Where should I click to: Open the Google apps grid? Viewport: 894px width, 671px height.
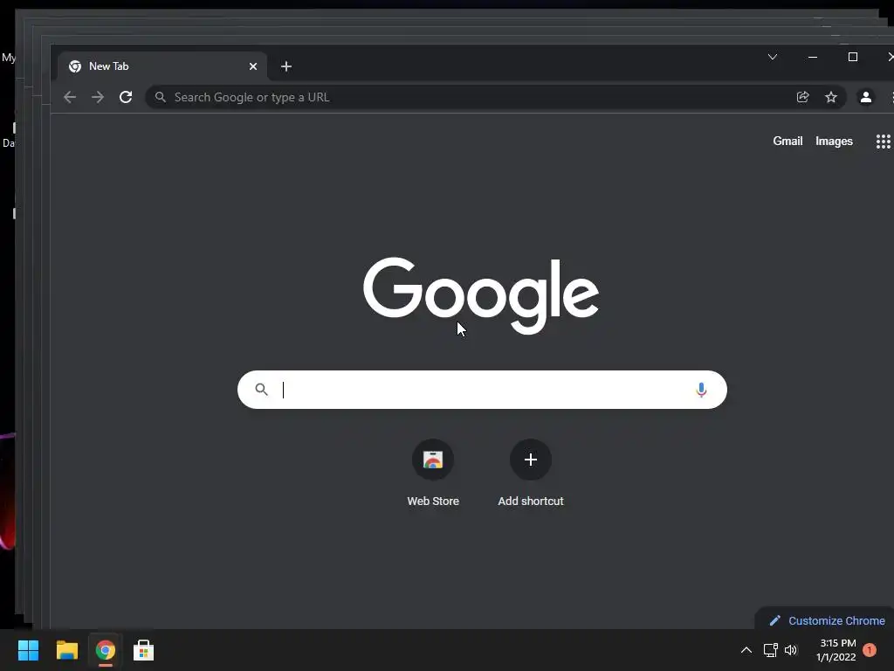(x=884, y=142)
